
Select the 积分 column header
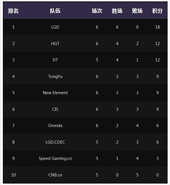[157, 11]
